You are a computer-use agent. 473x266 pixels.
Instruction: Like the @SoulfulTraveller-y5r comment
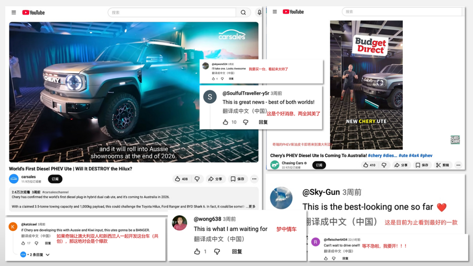(225, 122)
